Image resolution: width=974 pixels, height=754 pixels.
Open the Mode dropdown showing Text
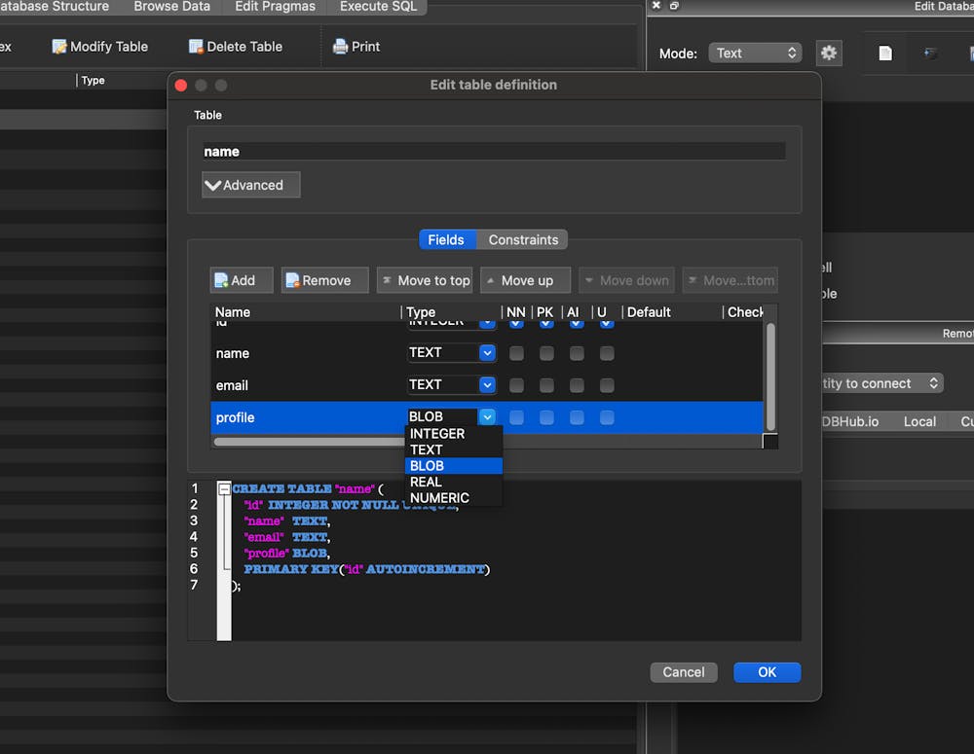(755, 54)
